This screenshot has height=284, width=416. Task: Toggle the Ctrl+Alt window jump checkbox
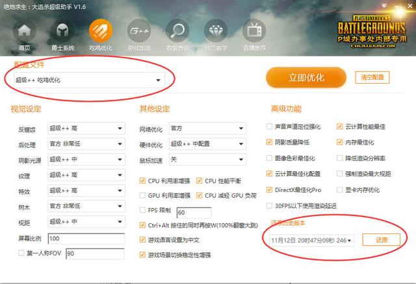[142, 225]
